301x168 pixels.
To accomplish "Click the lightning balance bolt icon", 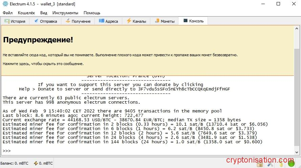I will coord(36,163).
